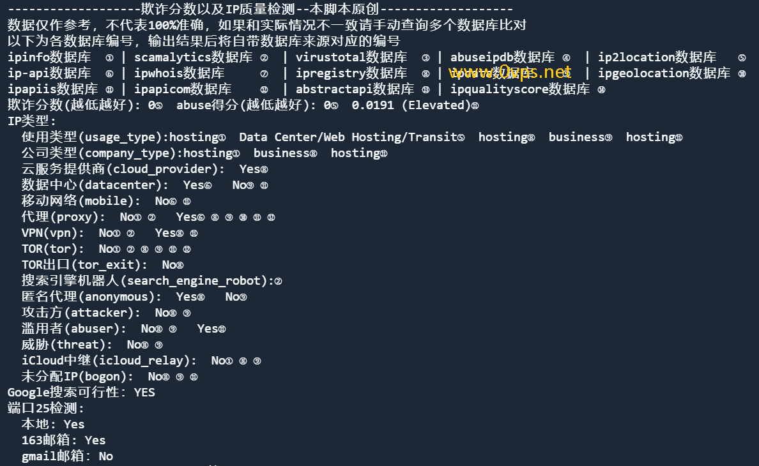
Task: Click the search_engine_robot line
Action: [x=151, y=280]
